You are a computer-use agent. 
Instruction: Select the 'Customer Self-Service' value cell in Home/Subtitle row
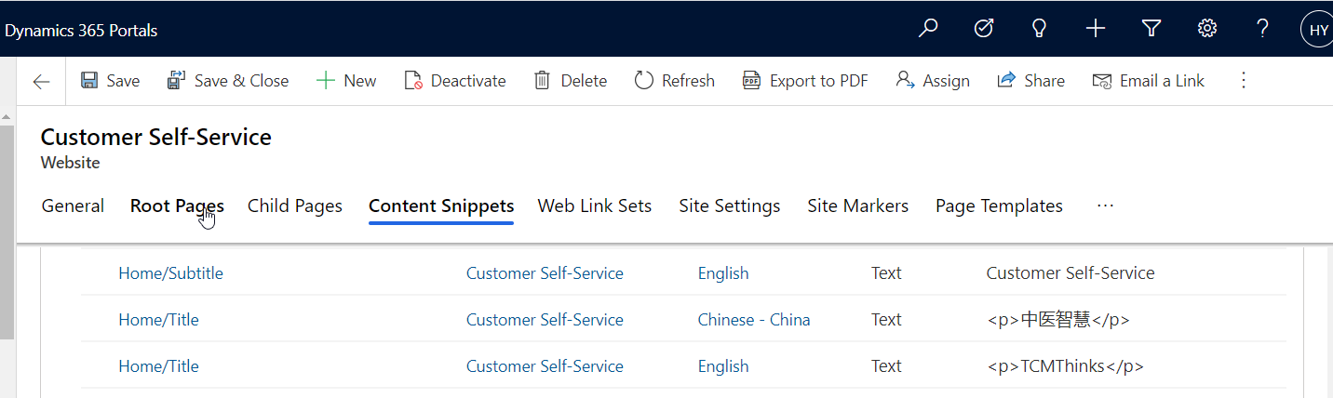click(1070, 273)
